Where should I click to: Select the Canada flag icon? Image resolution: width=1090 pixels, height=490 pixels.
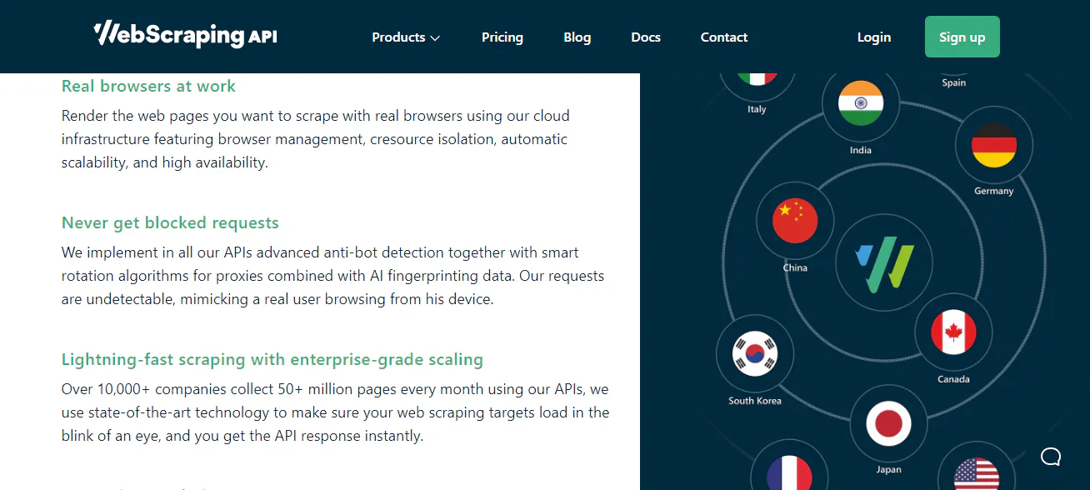(x=952, y=332)
